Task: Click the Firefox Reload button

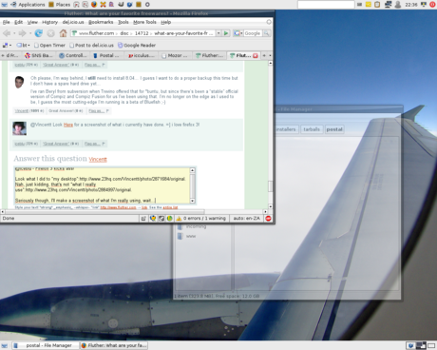Action: (x=39, y=33)
